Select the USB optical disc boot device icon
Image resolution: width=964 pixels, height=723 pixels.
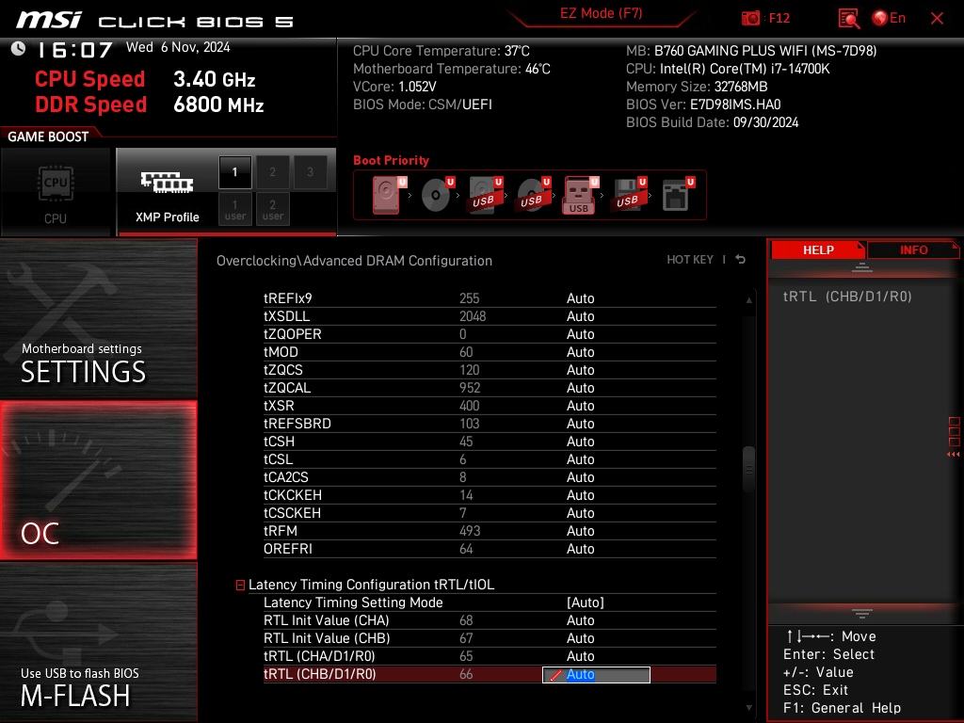coord(533,195)
